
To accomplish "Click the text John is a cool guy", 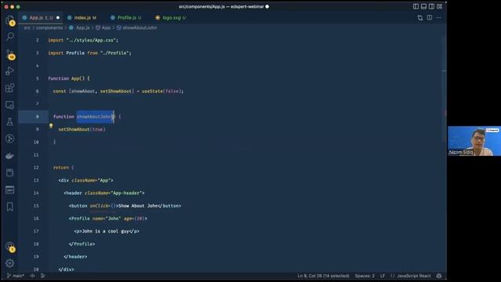I will click(x=106, y=231).
